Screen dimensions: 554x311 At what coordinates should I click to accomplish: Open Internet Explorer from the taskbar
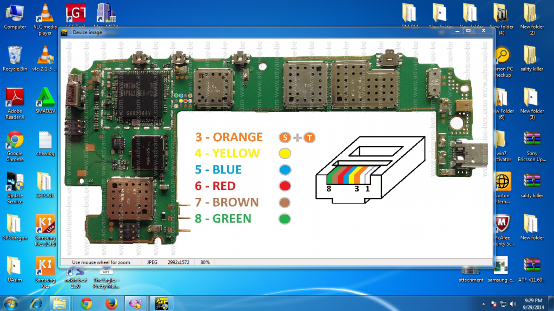[37, 303]
